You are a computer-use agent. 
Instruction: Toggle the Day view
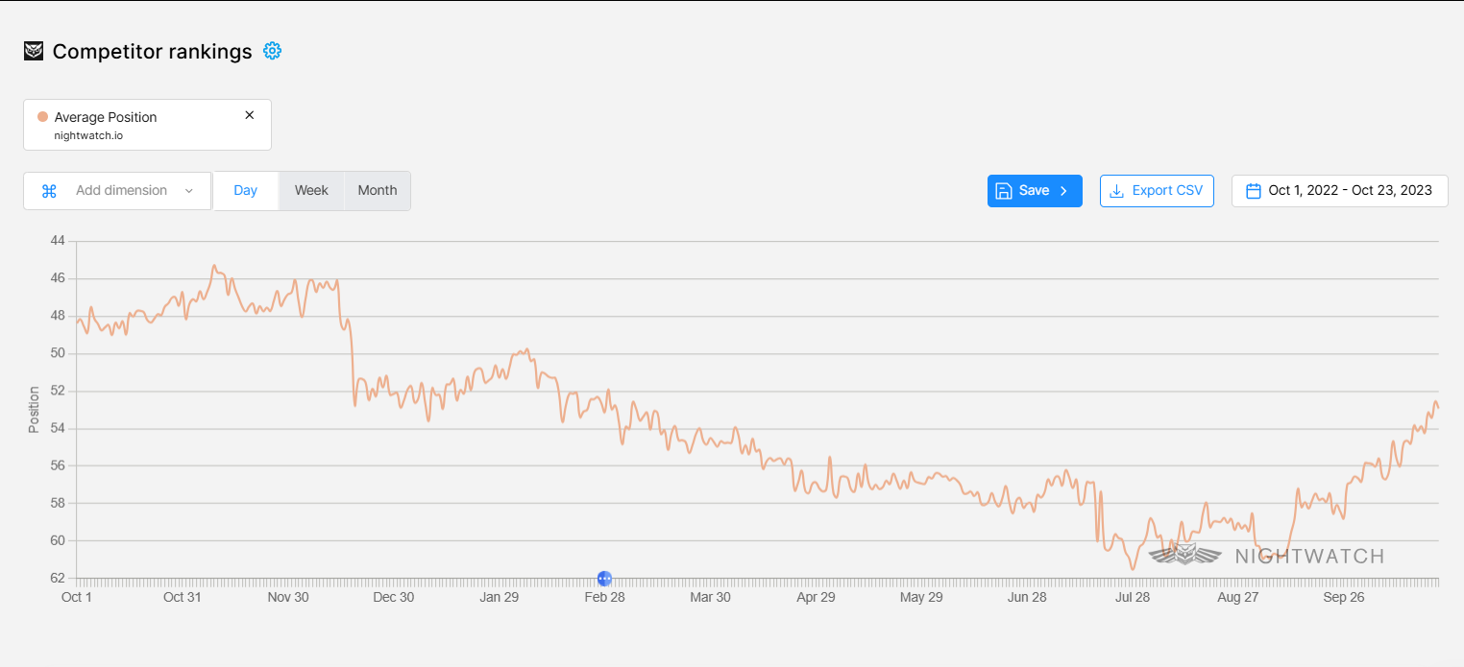[x=245, y=190]
